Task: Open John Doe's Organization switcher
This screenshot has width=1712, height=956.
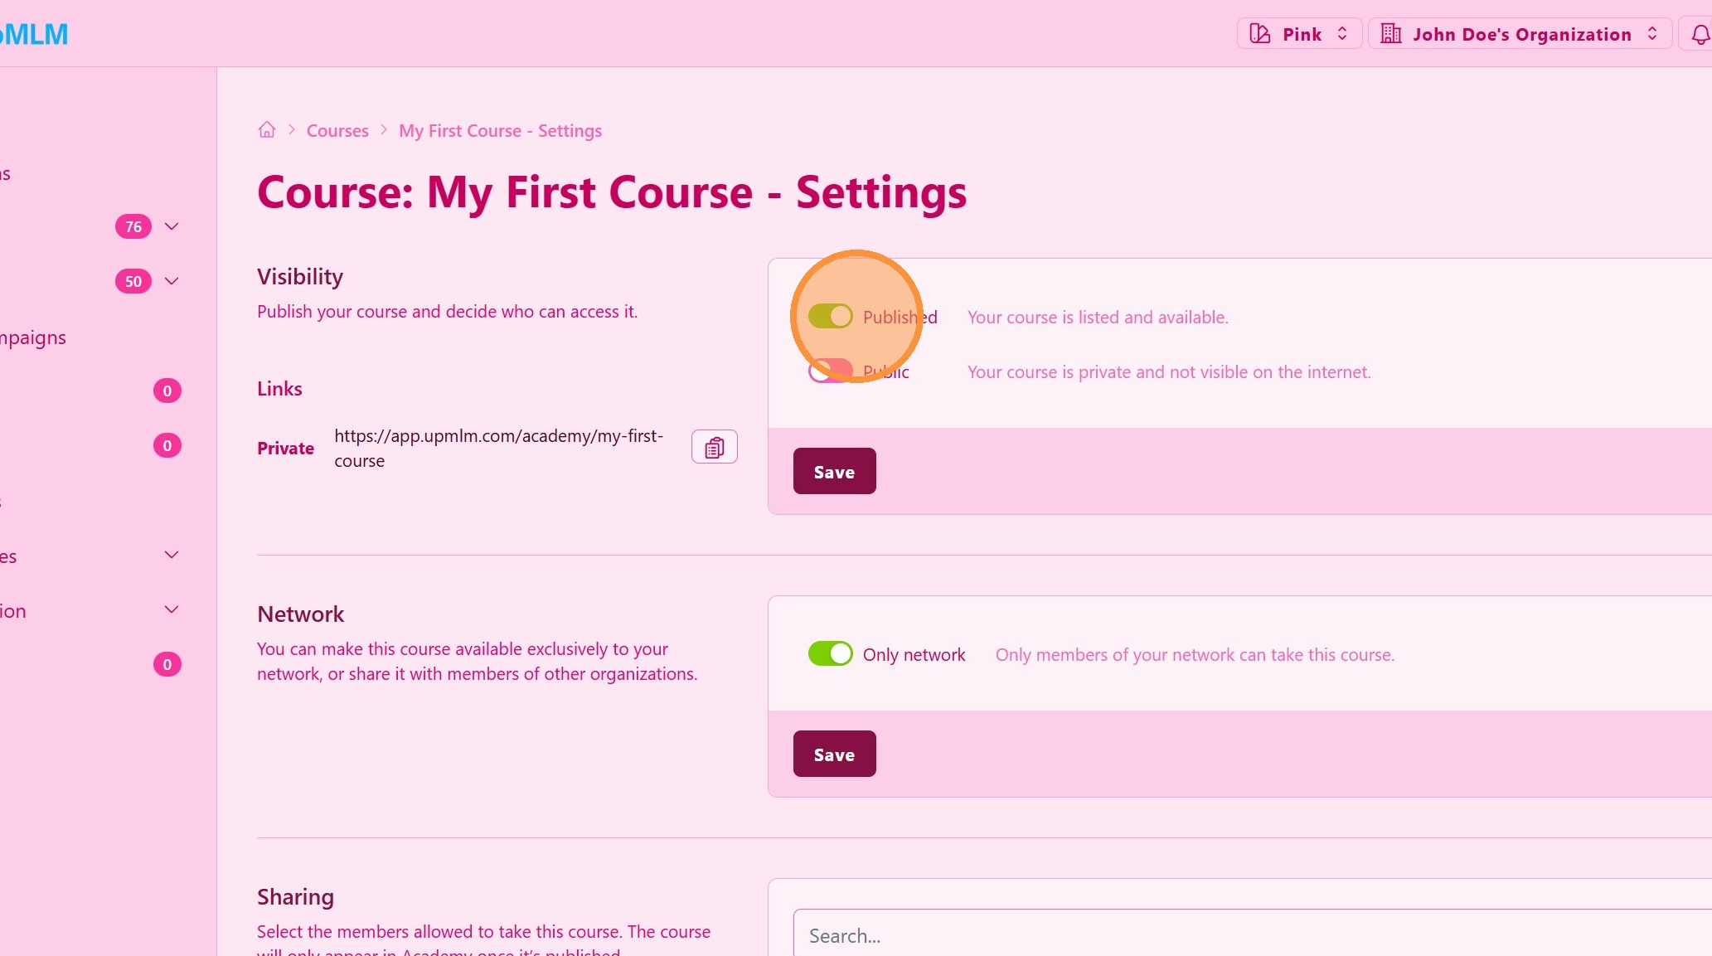Action: (1520, 34)
